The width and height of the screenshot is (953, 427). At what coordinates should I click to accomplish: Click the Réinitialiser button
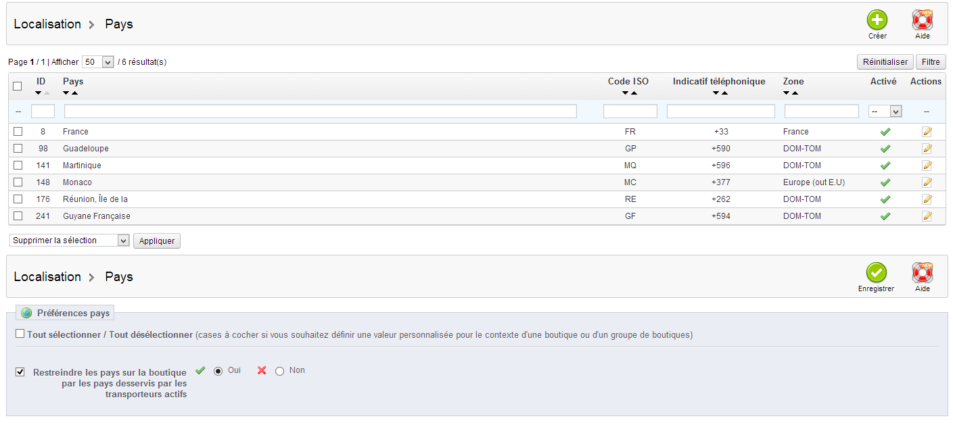pyautogui.click(x=885, y=62)
